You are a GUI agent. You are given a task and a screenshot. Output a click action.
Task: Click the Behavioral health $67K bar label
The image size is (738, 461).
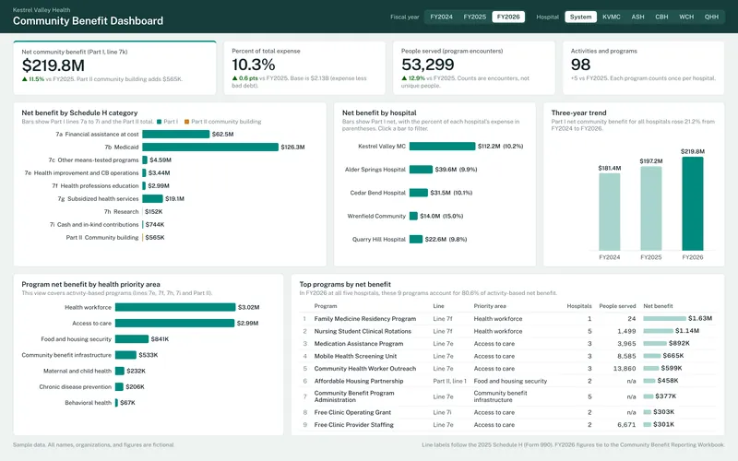(x=127, y=403)
